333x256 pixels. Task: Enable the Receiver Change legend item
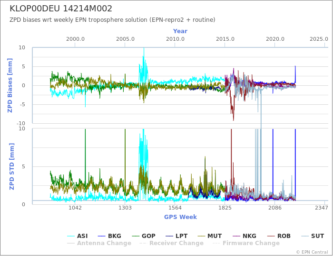pos(171,243)
